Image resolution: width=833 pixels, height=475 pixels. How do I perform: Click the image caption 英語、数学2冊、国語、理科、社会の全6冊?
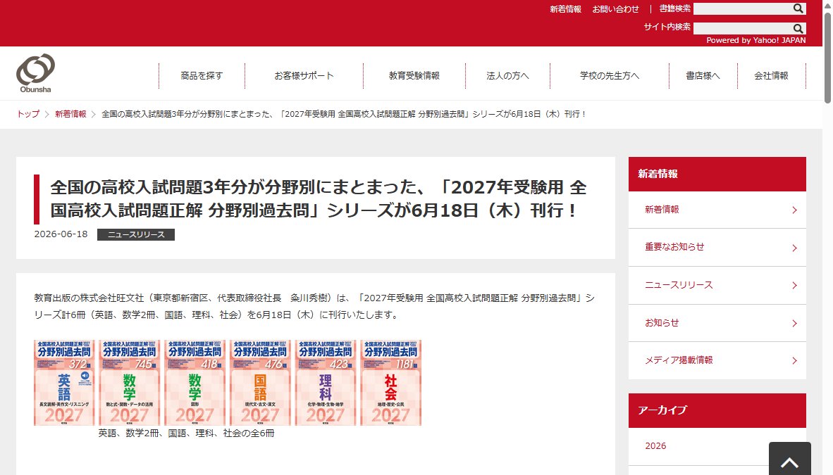pos(187,433)
